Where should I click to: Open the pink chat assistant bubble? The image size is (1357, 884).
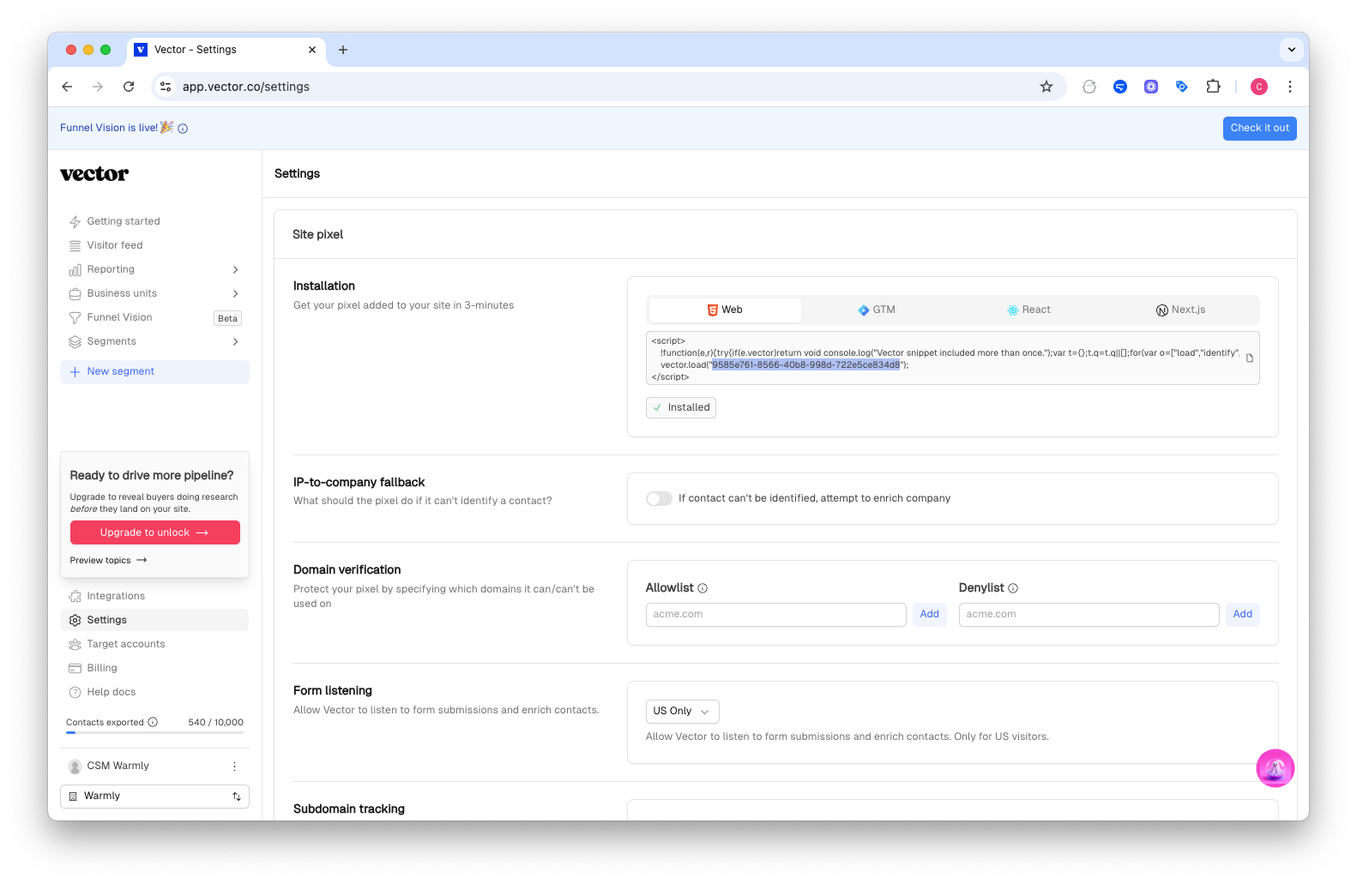coord(1275,768)
